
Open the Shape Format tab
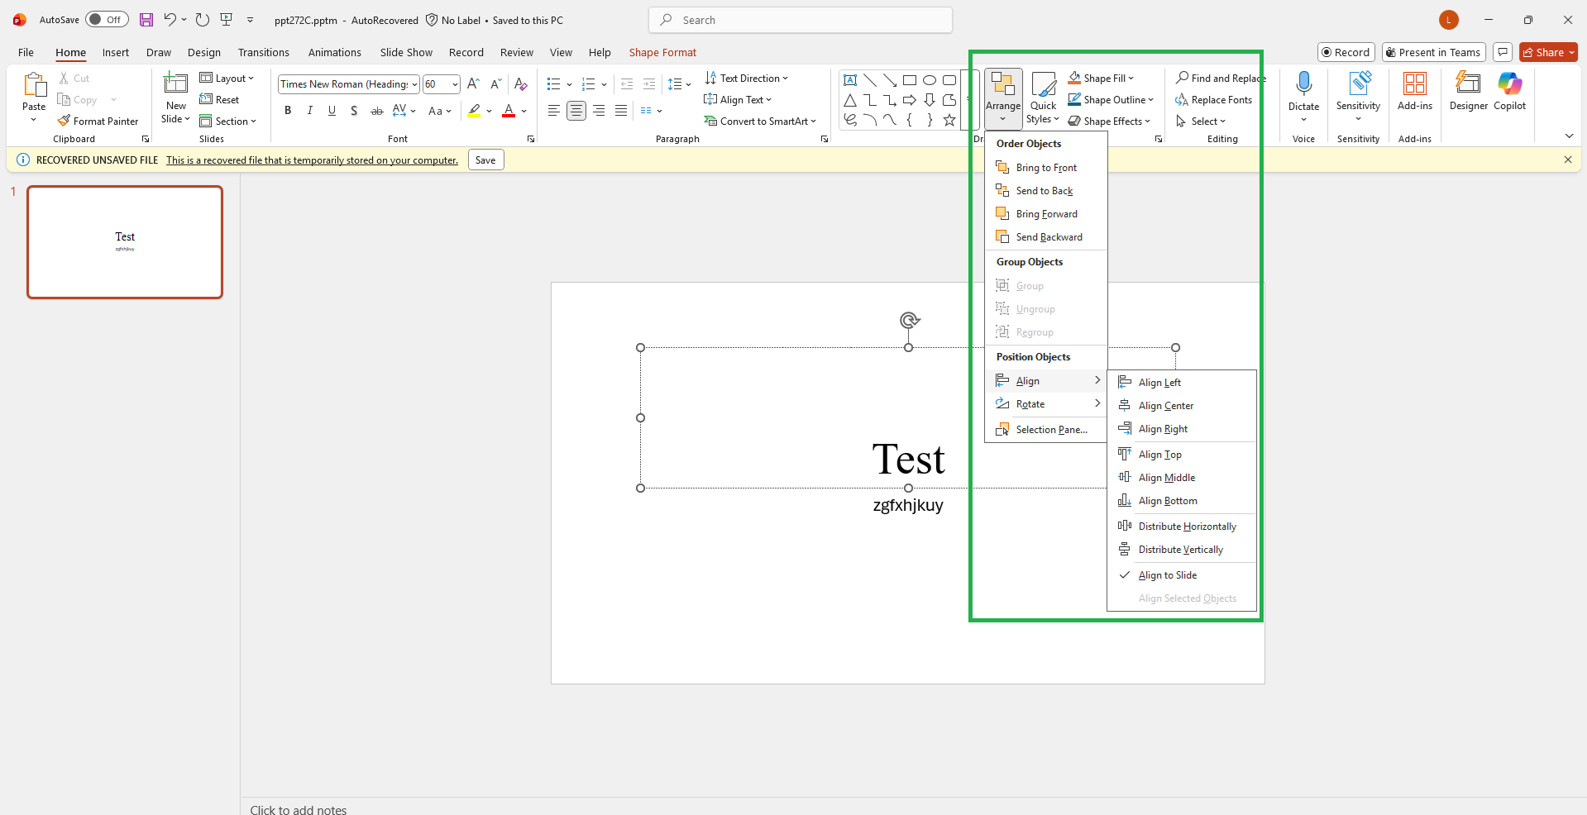(x=662, y=52)
